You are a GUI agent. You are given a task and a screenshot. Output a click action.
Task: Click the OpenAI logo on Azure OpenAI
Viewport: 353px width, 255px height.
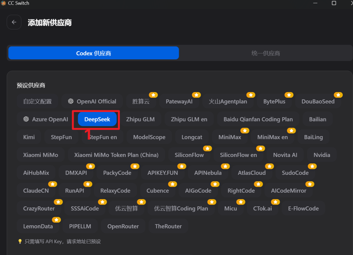click(x=26, y=119)
